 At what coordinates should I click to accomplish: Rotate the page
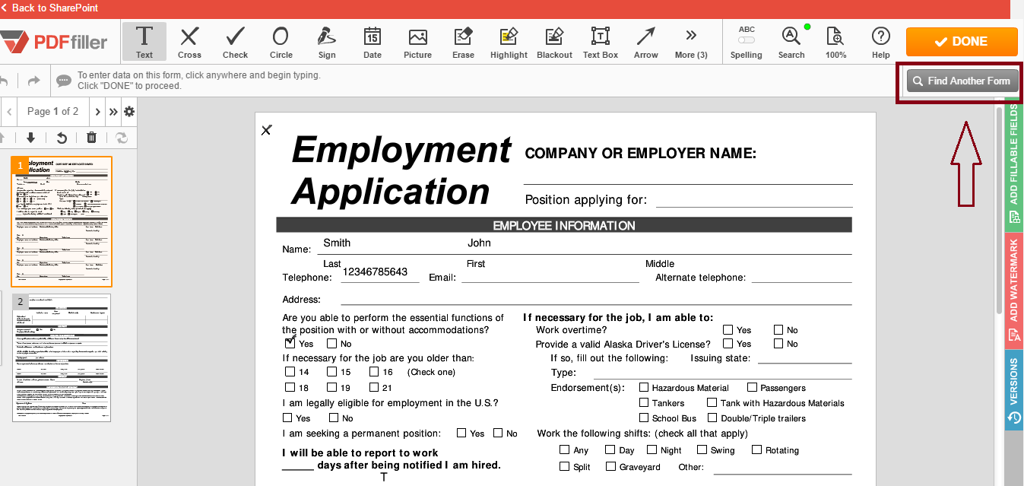pyautogui.click(x=62, y=138)
